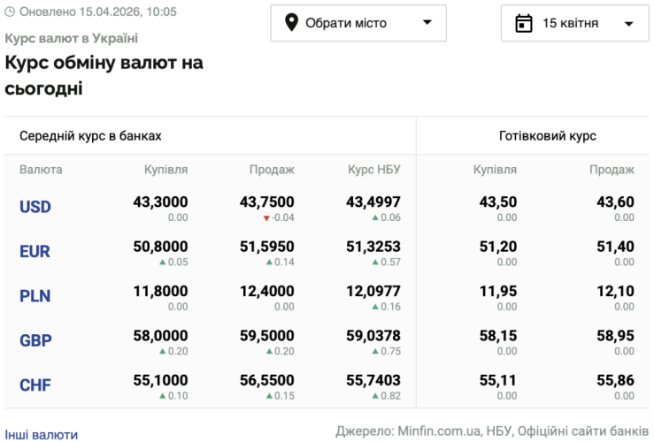
Task: Click the calendar icon
Action: point(524,23)
